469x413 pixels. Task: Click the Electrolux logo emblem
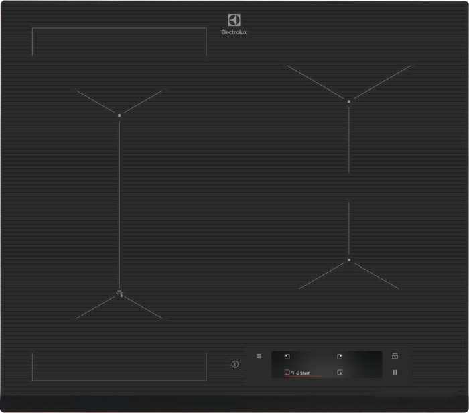[234, 21]
